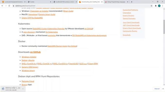This screenshot has width=165, height=92.
Task: Open the .NET Client Downloads sidebar link
Action: click(131, 25)
